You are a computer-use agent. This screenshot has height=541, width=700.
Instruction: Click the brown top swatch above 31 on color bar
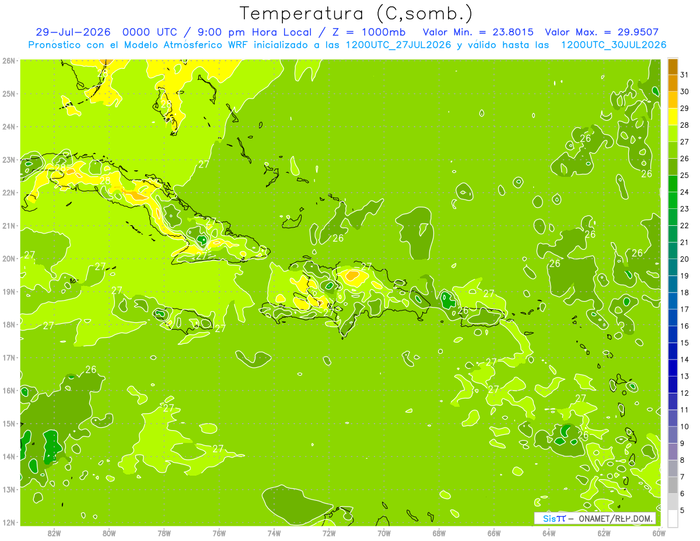(673, 67)
